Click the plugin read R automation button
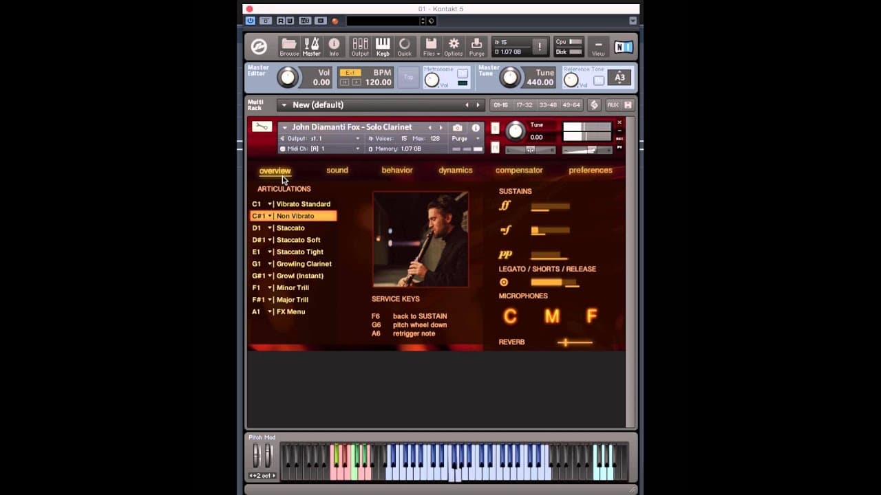Image resolution: width=881 pixels, height=495 pixels. point(281,21)
